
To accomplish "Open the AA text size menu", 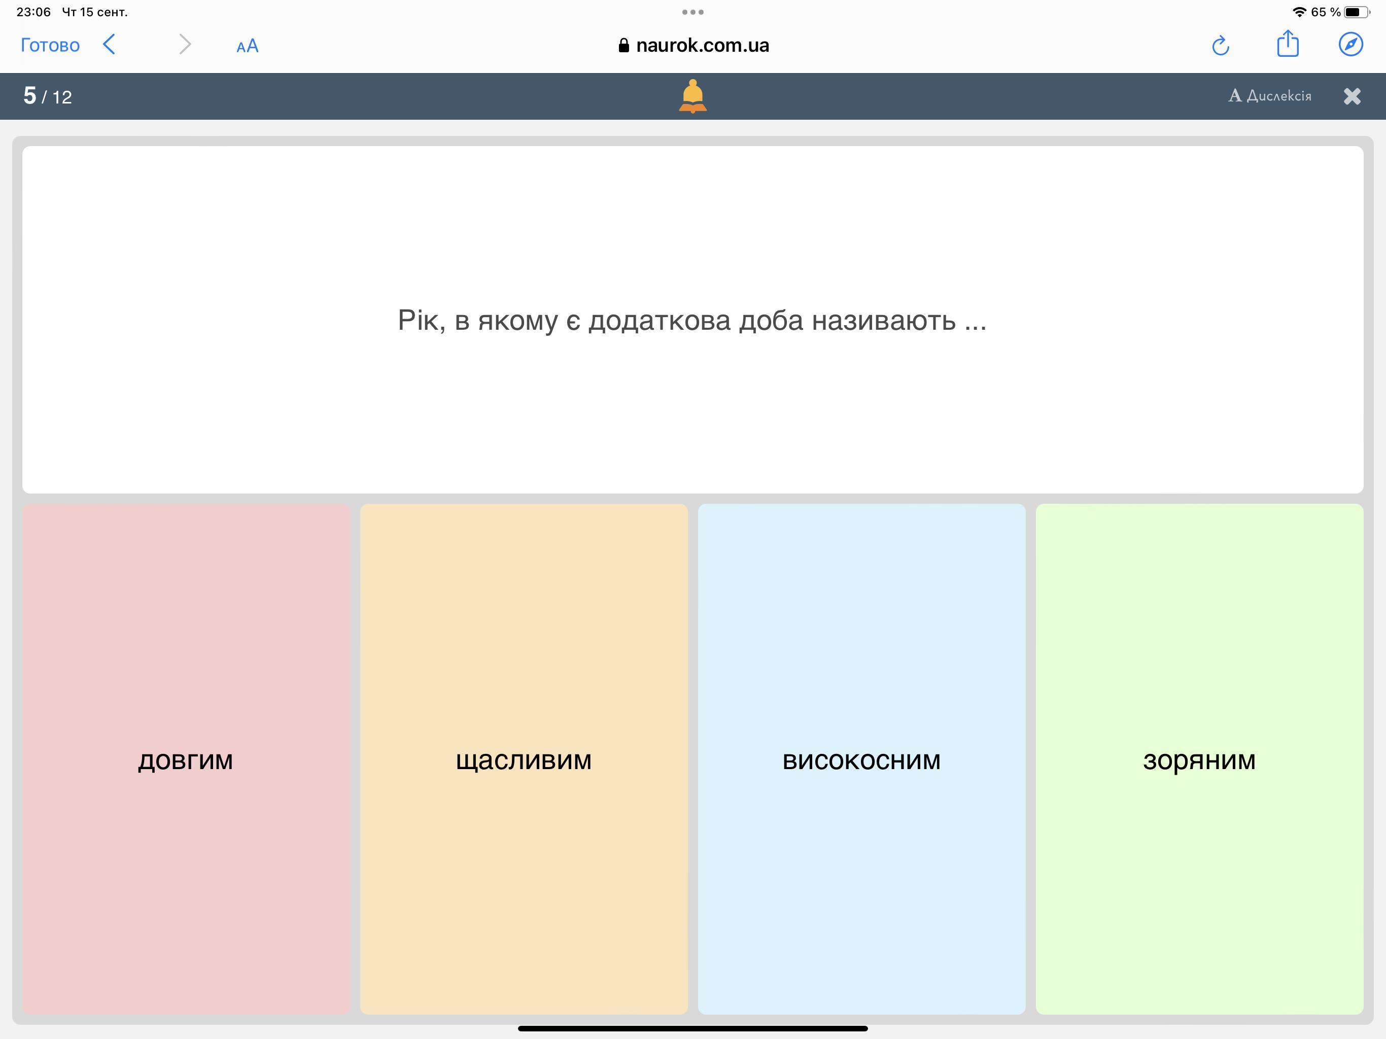I will click(247, 46).
